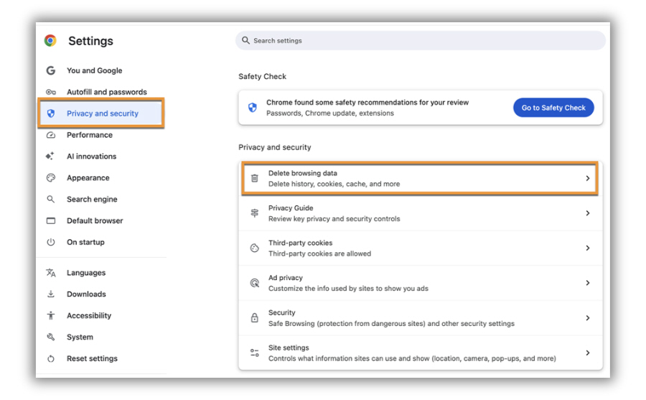The image size is (646, 400).
Task: Click the Privacy Guide title
Action: pos(291,208)
